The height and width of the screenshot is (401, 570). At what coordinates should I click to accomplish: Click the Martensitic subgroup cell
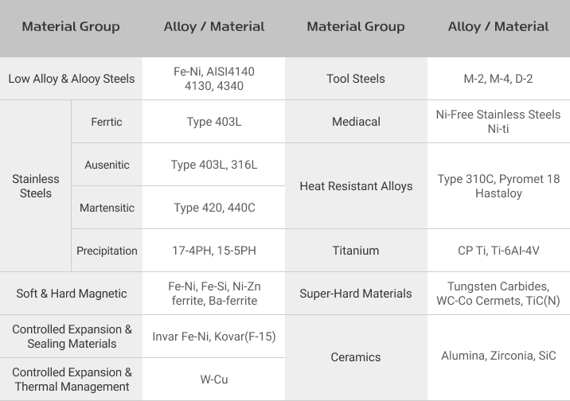(x=107, y=208)
